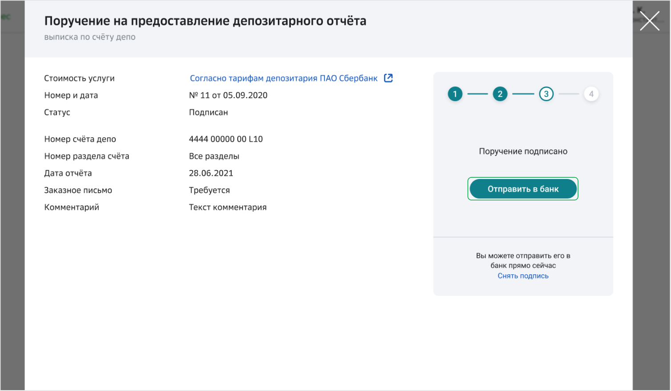671x391 pixels.
Task: Click the 'Номер раздела счёта' label
Action: pos(87,156)
